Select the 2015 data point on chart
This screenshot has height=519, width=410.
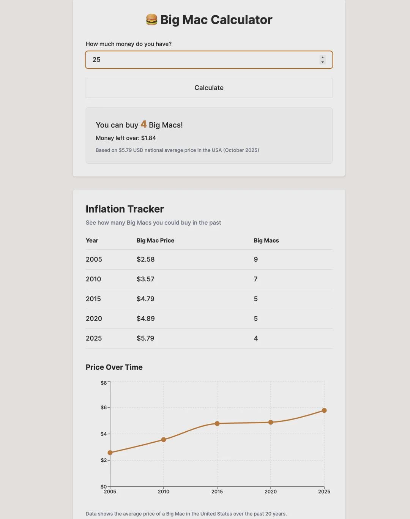pos(217,424)
